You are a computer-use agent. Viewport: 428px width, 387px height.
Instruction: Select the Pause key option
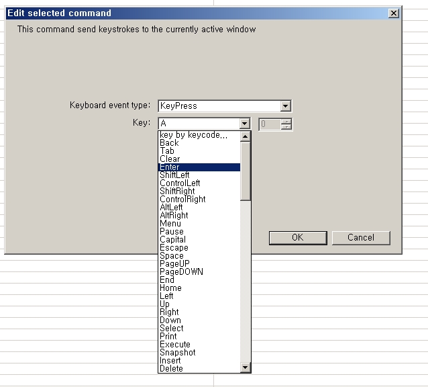coord(199,232)
